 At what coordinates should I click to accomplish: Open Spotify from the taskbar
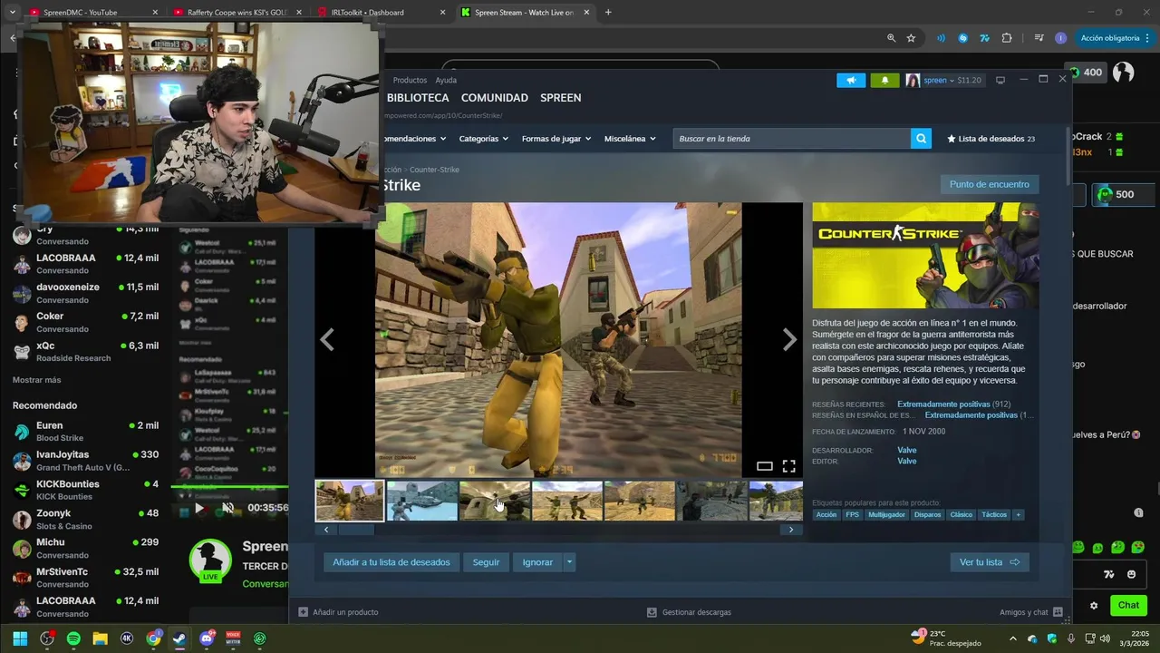click(73, 638)
